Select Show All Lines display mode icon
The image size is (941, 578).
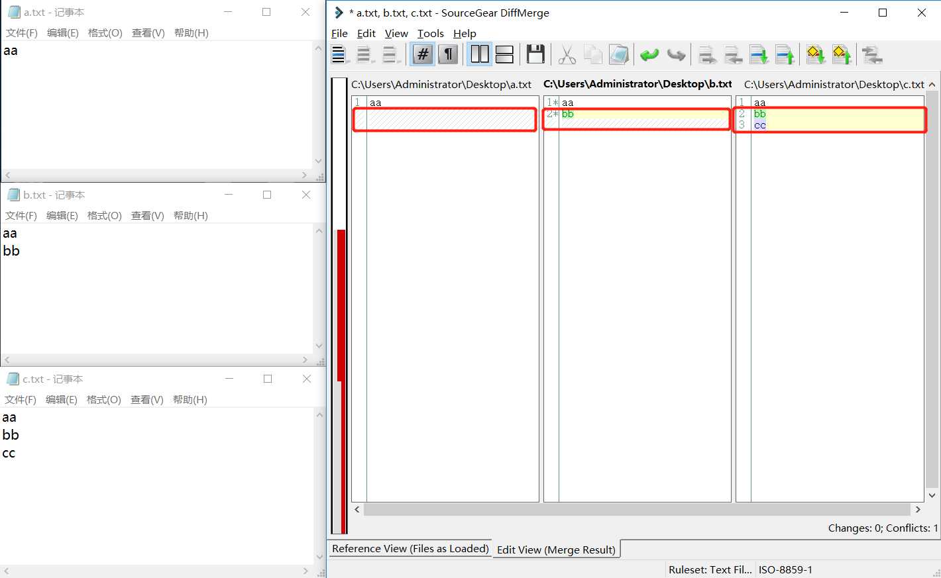coord(340,55)
